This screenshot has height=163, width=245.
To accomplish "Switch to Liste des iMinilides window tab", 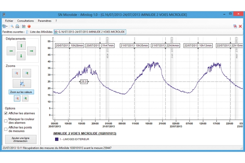I will 39,32.
